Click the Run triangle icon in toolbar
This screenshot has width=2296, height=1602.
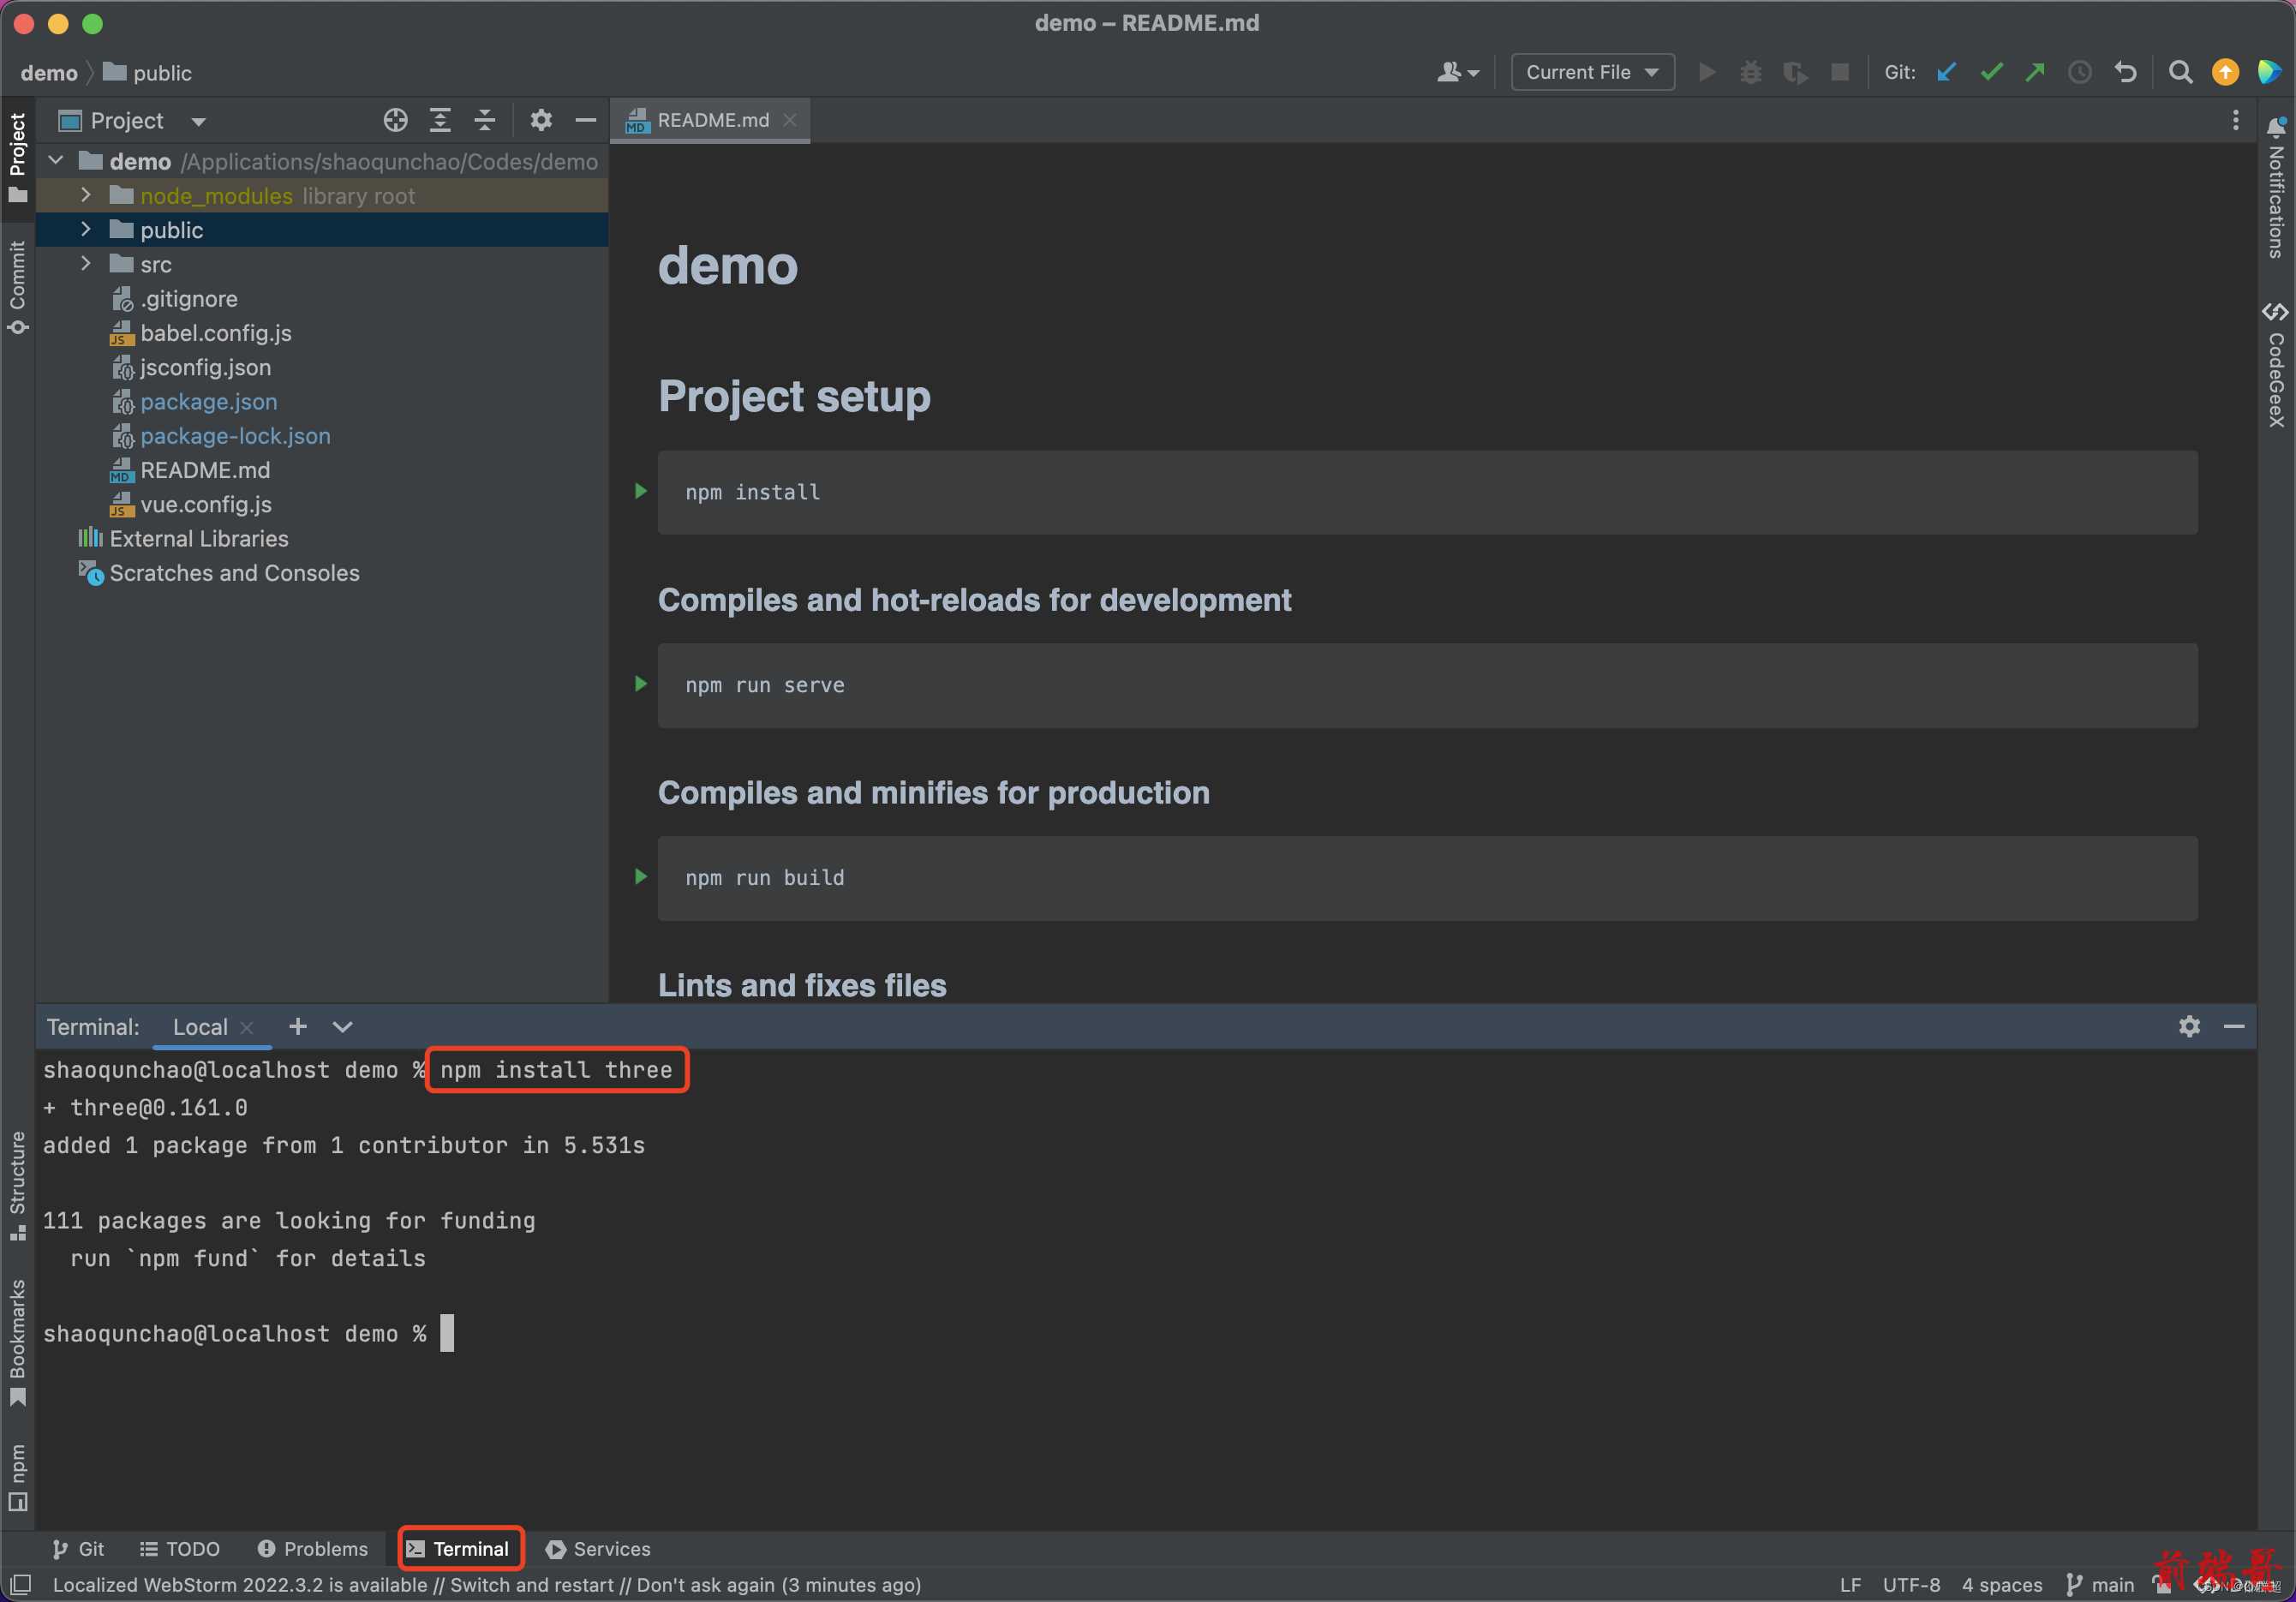[1707, 72]
